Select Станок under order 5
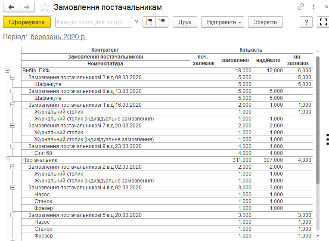 [43, 229]
